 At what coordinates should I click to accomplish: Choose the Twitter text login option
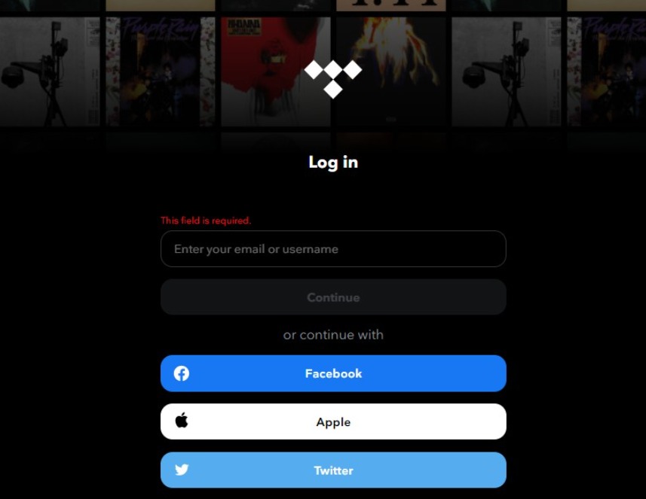333,470
